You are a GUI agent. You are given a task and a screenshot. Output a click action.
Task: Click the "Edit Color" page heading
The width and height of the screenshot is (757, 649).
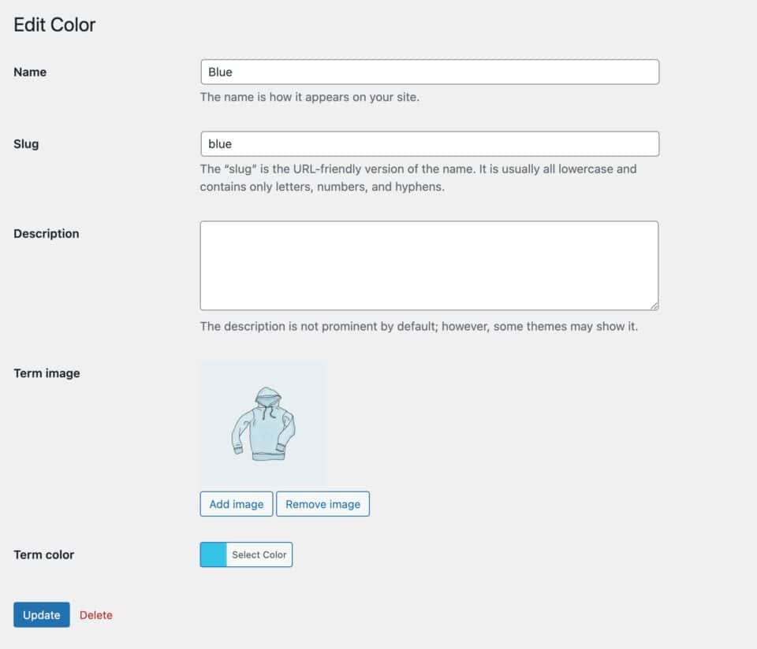(54, 24)
